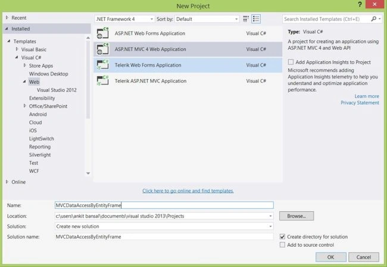Select Visual Studio 2012 under Web
387x267 pixels.
click(57, 90)
